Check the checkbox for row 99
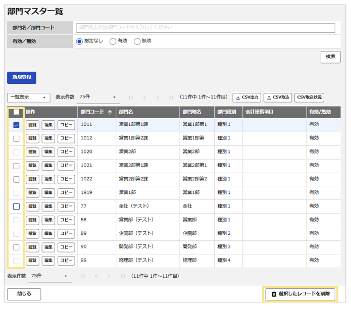 (16, 261)
